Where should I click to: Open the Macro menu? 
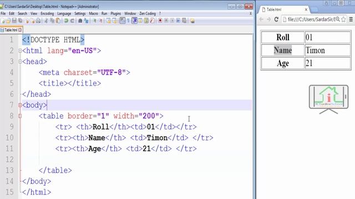[94, 13]
